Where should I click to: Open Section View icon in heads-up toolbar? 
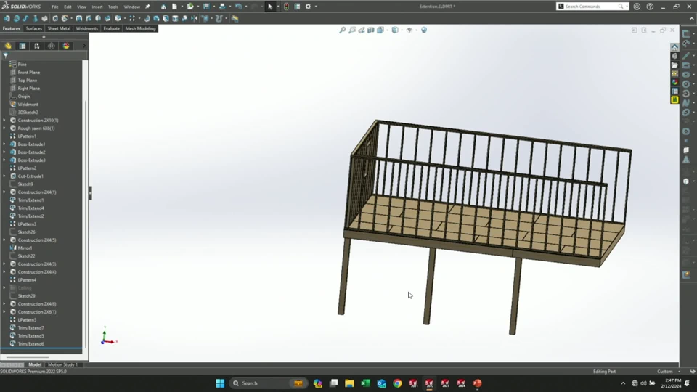(371, 30)
